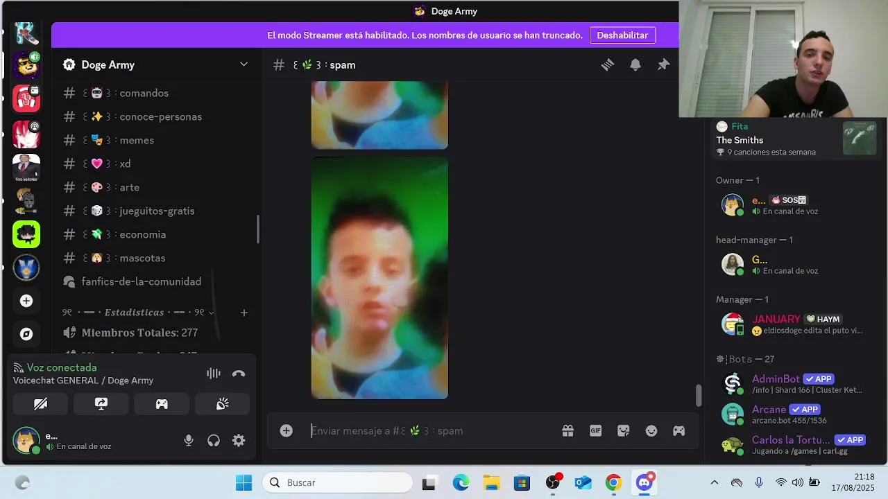888x499 pixels.
Task: Toggle headphones deafen in user panel
Action: pos(214,441)
